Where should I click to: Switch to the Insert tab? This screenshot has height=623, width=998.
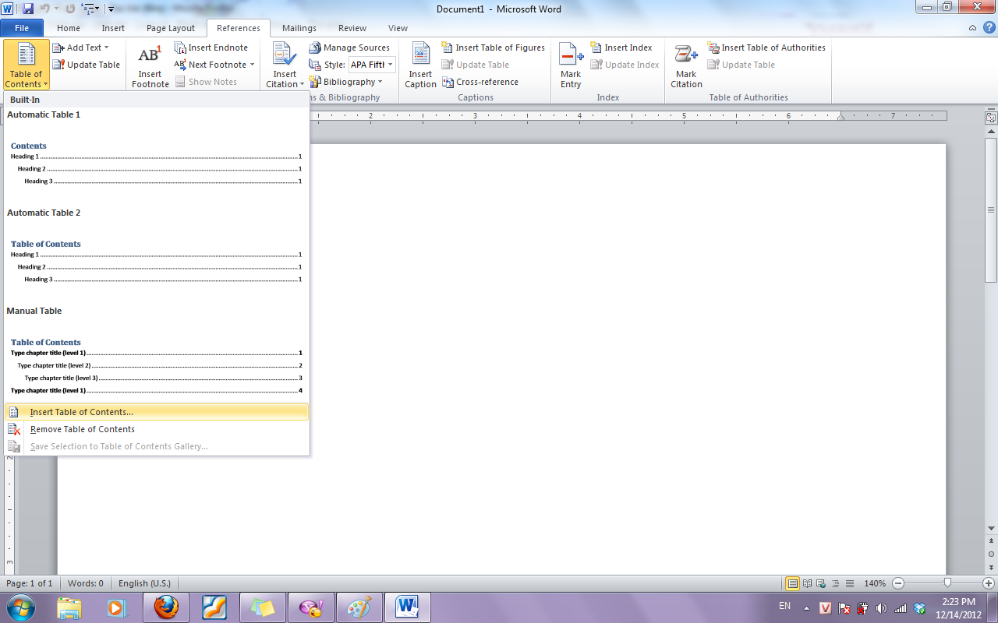coord(113,28)
